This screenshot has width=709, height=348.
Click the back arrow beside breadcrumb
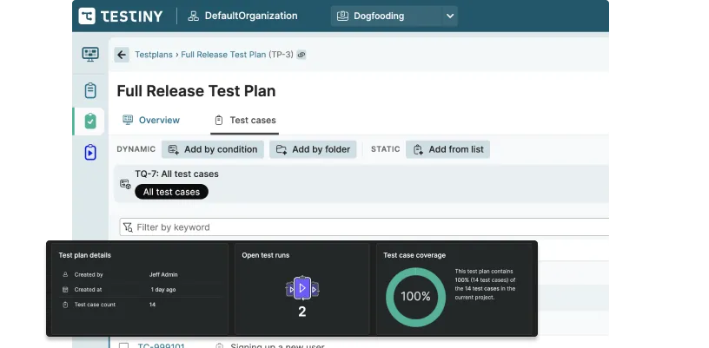click(122, 55)
